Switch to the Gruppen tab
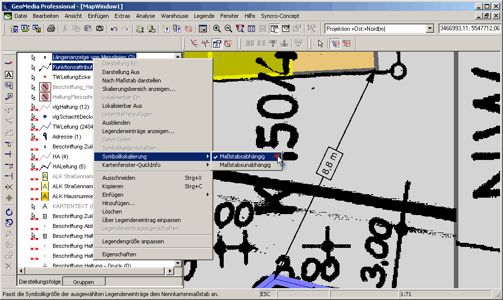The width and height of the screenshot is (503, 300). 83,282
